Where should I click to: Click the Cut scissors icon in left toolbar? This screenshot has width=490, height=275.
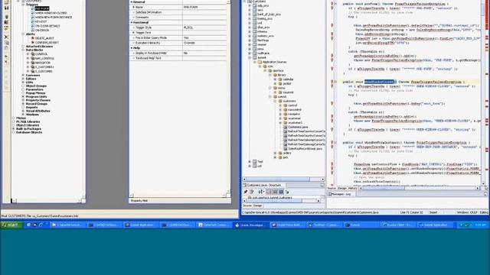coord(7,37)
